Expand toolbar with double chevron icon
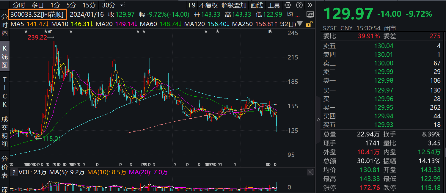 pos(310,5)
